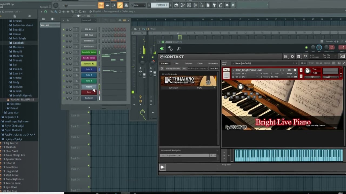Open the Pattern 1 selector
Screen dimensions: 346x194
pyautogui.click(x=159, y=5)
